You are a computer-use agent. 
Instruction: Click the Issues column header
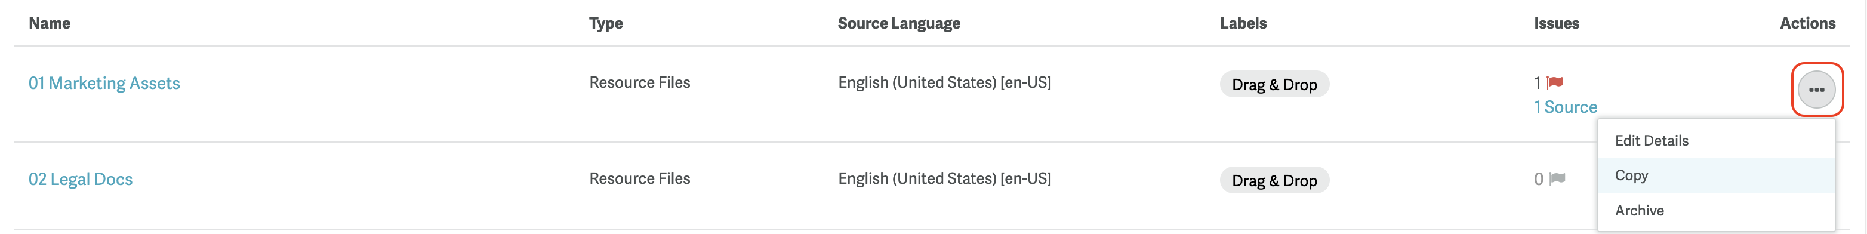(x=1556, y=23)
